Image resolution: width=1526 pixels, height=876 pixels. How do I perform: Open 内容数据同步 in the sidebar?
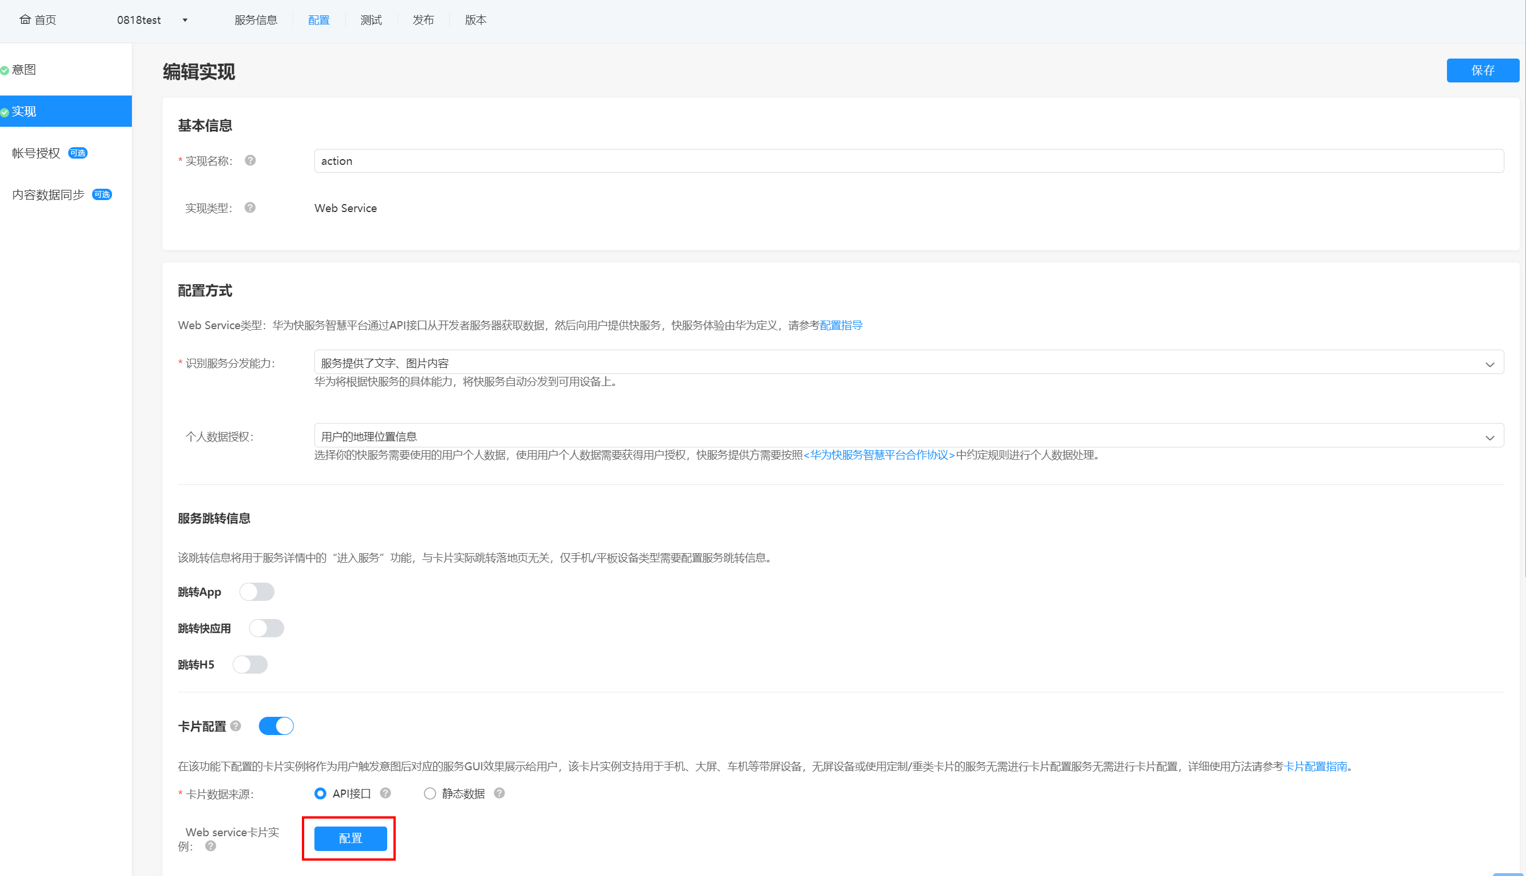coord(48,194)
